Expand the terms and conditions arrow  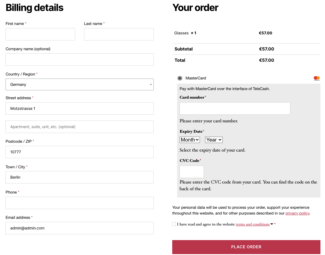pyautogui.click(x=272, y=224)
